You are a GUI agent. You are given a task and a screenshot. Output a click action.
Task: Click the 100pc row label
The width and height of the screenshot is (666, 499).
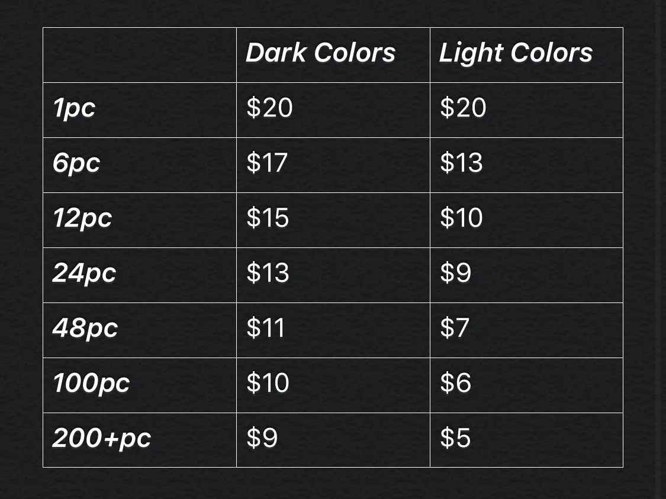pos(91,383)
